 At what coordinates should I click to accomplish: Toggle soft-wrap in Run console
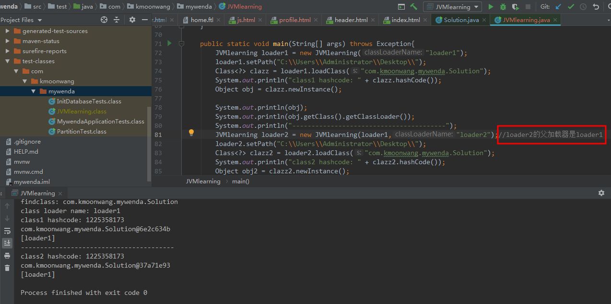(x=7, y=231)
